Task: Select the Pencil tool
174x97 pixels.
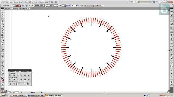Action: (x=2, y=33)
